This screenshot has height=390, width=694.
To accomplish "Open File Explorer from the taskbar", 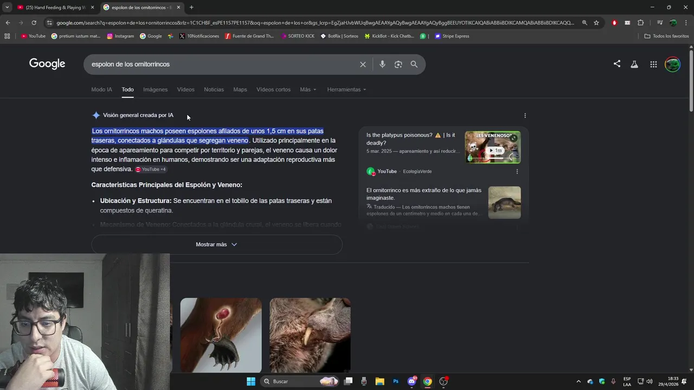I will click(380, 381).
